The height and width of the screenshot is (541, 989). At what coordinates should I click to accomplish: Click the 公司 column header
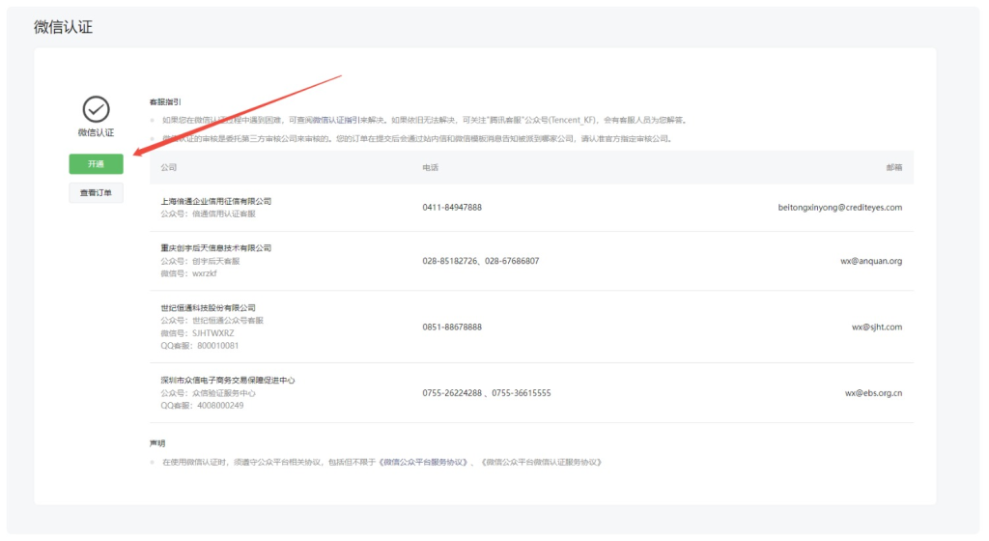pyautogui.click(x=168, y=167)
